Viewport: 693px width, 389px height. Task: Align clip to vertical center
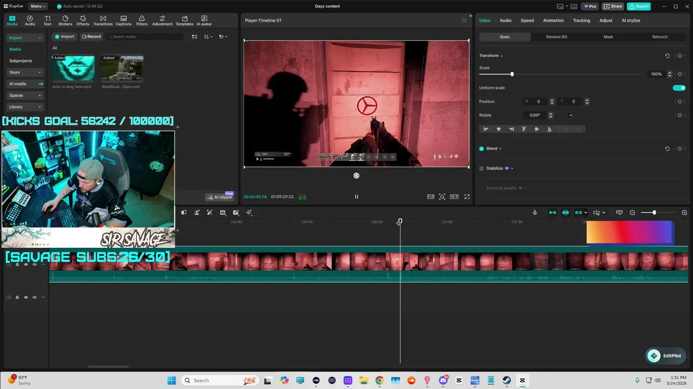click(x=537, y=129)
